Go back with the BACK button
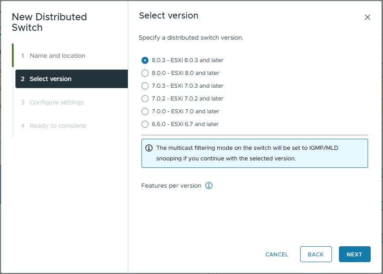 [x=316, y=254]
